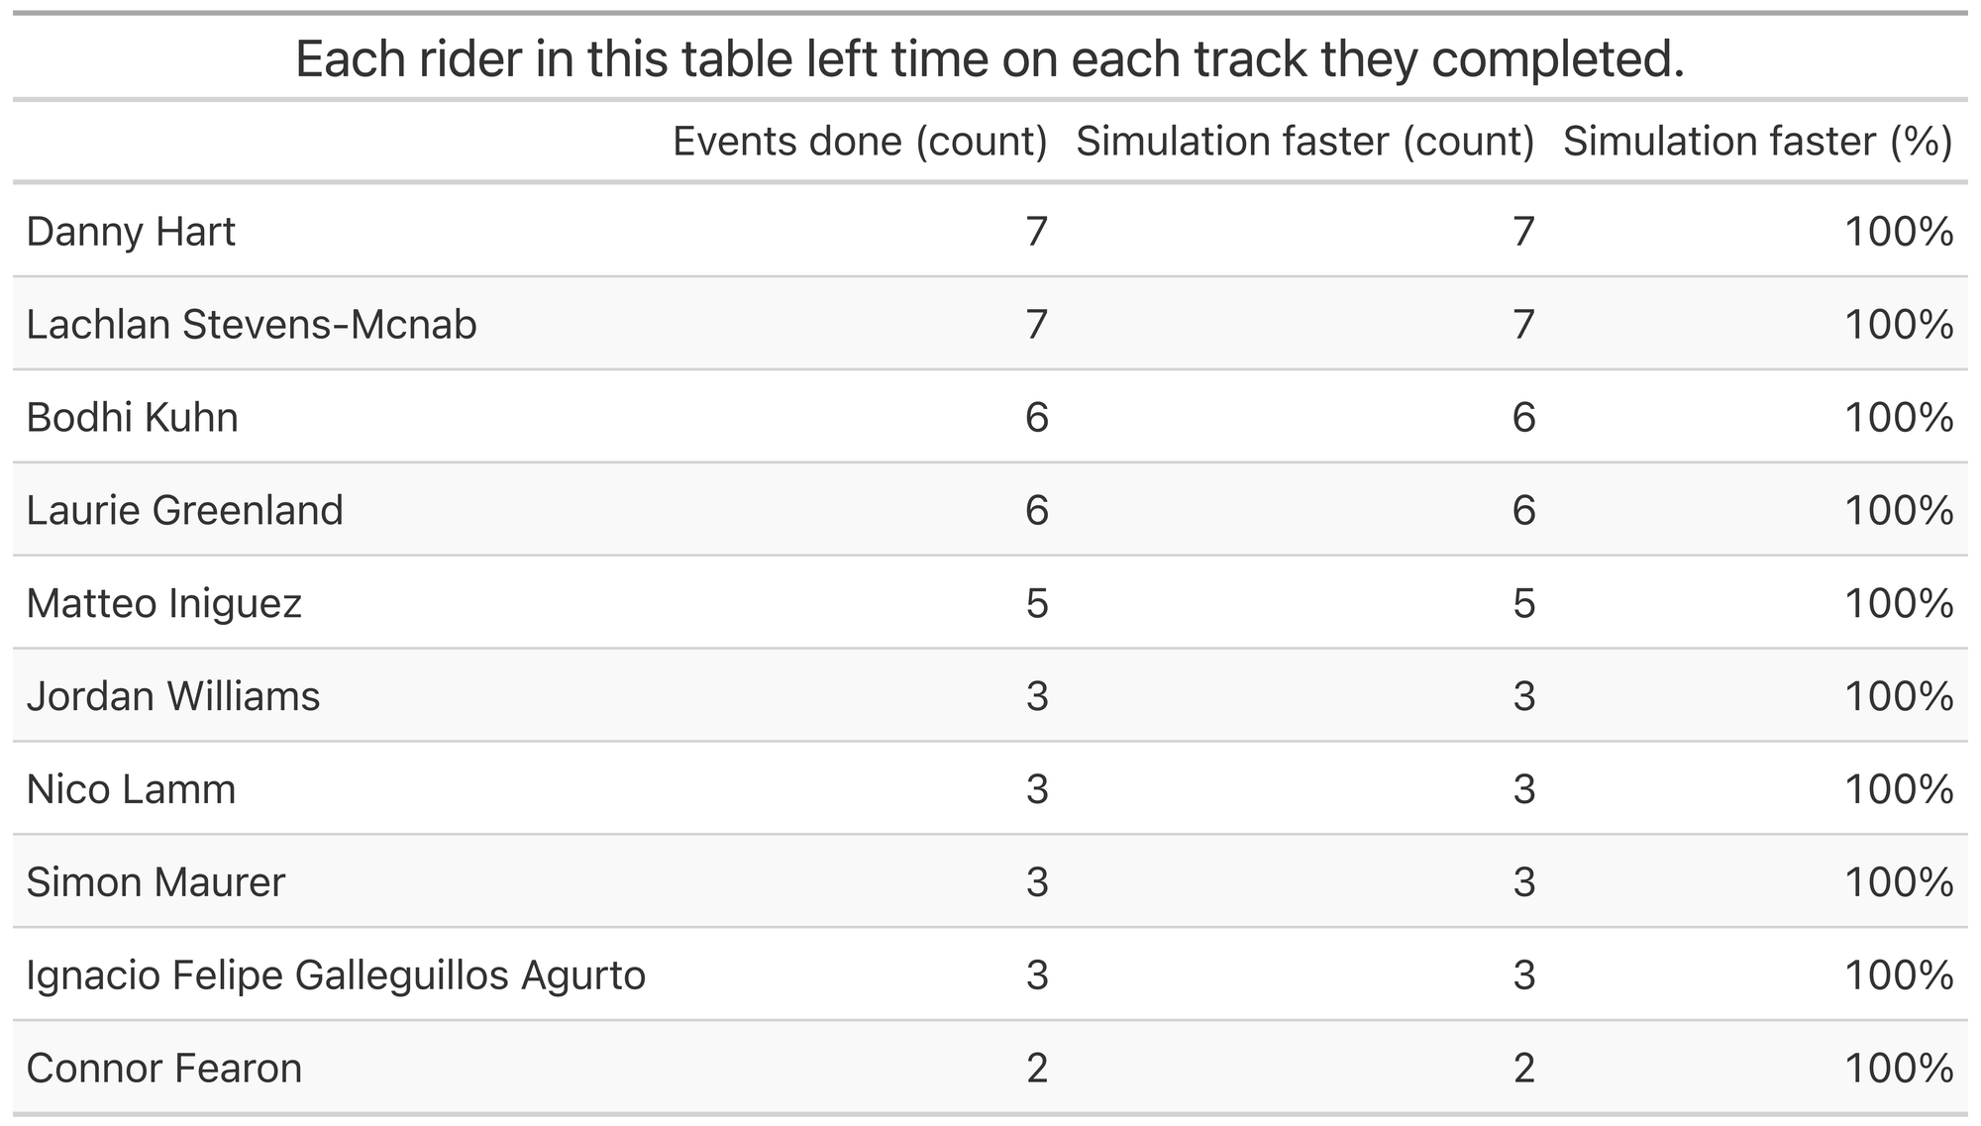Click the Bodhi Kuhn name cell
This screenshot has width=1981, height=1126.
pyautogui.click(x=132, y=418)
